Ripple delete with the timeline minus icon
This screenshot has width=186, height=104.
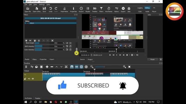click(x=52, y=67)
